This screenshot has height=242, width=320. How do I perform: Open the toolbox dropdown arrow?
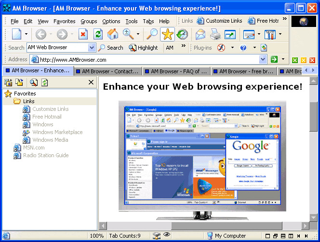point(280,34)
